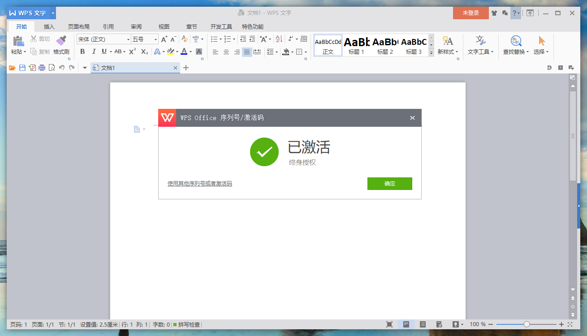Screen dimensions: 587x336
Task: Toggle bold formatting
Action: [x=82, y=52]
